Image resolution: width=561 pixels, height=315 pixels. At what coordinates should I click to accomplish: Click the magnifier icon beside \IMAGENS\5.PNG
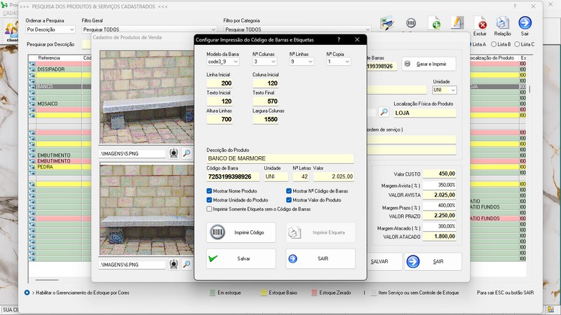point(187,153)
